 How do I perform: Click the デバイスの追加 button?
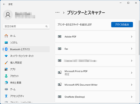[x=122, y=25]
